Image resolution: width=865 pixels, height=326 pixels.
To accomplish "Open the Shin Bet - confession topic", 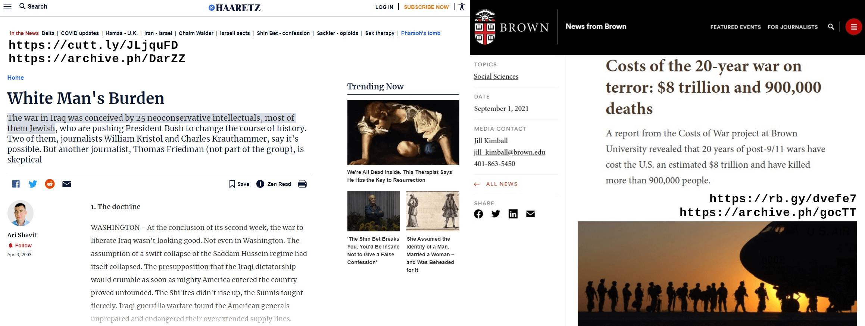I will pos(283,33).
